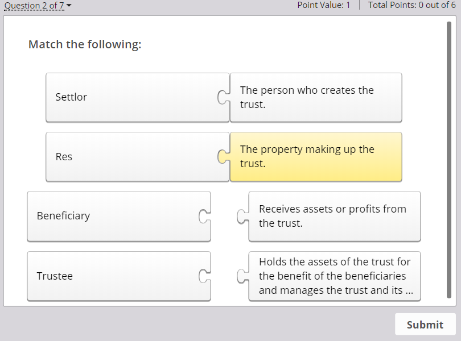Click the puzzle connector on Trustee tile
461x341 pixels.
pos(203,276)
